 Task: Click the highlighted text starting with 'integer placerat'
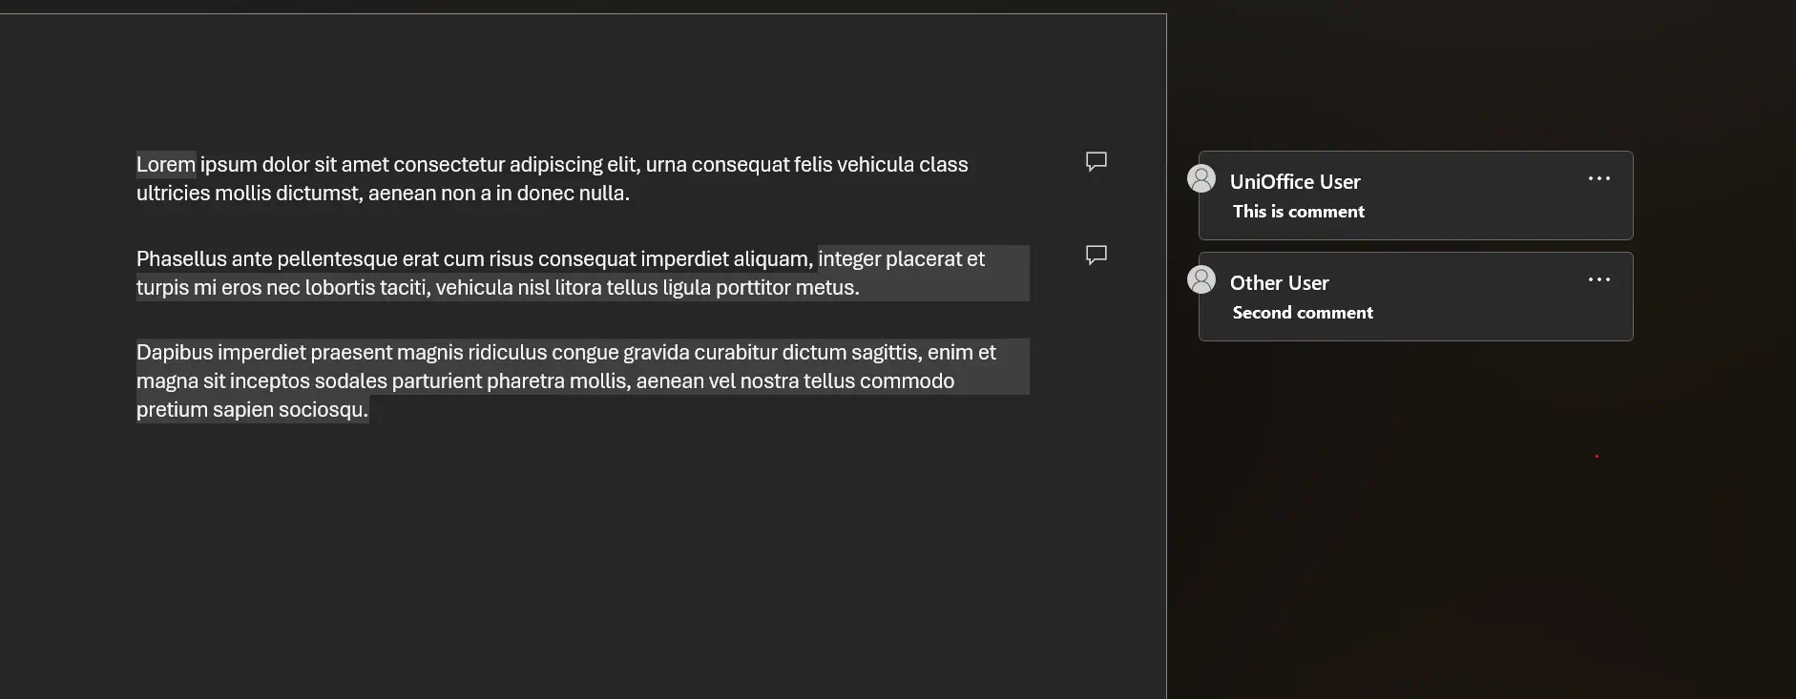[901, 257]
